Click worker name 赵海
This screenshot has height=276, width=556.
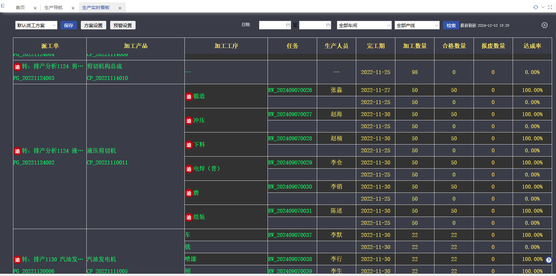coord(337,114)
